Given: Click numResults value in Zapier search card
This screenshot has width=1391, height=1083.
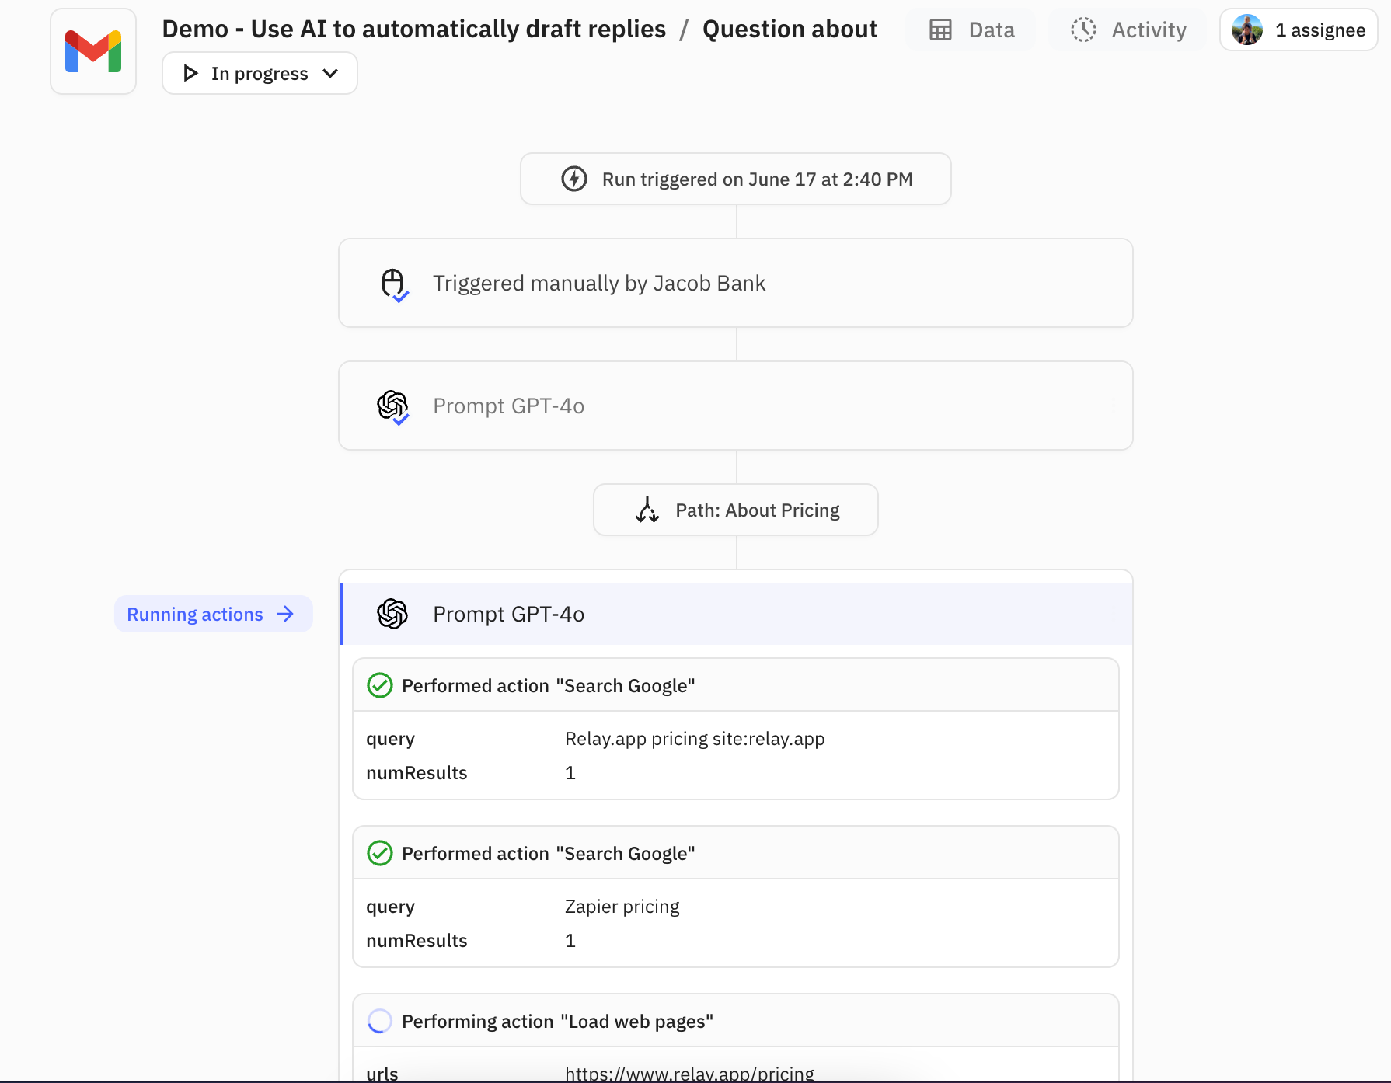Looking at the screenshot, I should [x=570, y=940].
